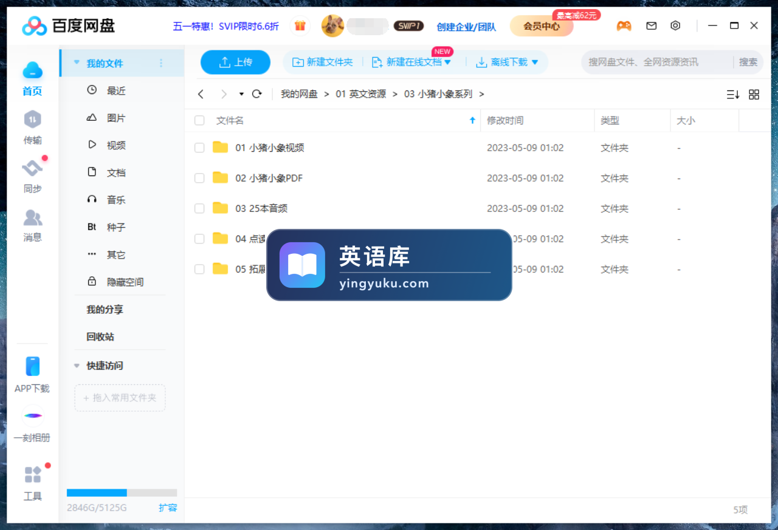The image size is (778, 530).
Task: Collapse the 我的文件 tree section
Action: [77, 63]
